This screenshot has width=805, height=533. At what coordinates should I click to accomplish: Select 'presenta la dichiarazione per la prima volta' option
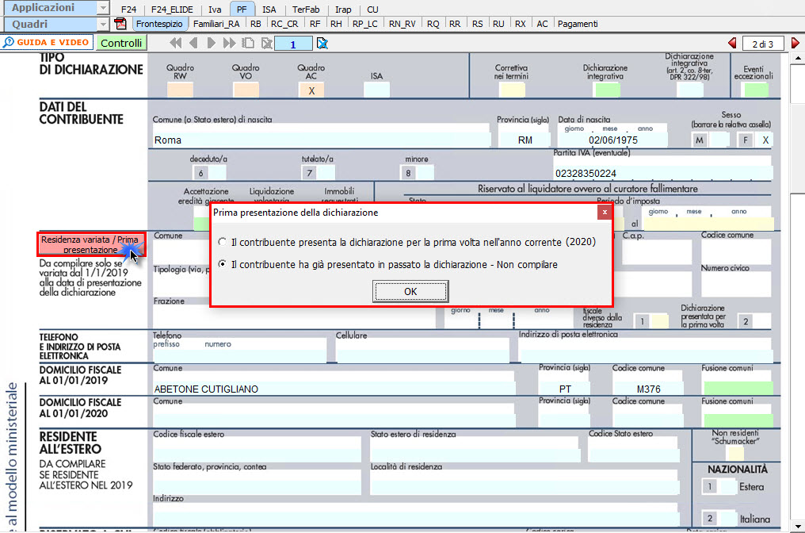[x=223, y=242]
